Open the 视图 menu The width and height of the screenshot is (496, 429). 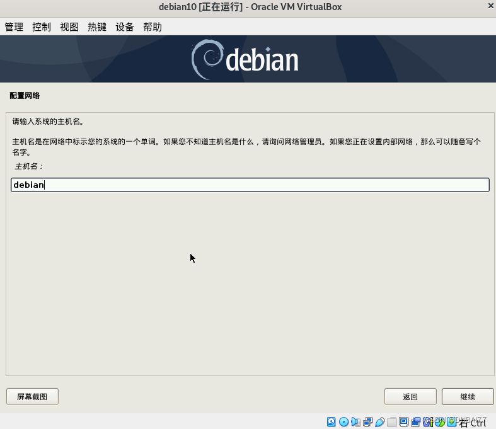pyautogui.click(x=69, y=27)
